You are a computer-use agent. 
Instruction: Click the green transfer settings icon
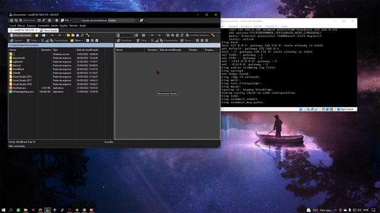[141, 21]
